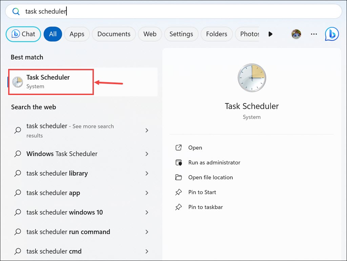Viewport: 347px width, 261px height.
Task: Click the search magnifier icon in search box
Action: 16,12
